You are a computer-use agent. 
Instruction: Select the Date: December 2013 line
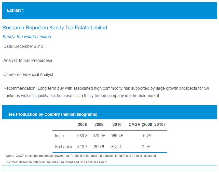(x=23, y=46)
